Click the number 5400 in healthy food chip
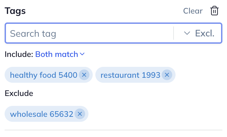This screenshot has height=137, width=227. (68, 75)
